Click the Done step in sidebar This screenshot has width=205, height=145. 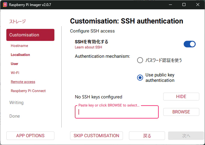(x=15, y=116)
